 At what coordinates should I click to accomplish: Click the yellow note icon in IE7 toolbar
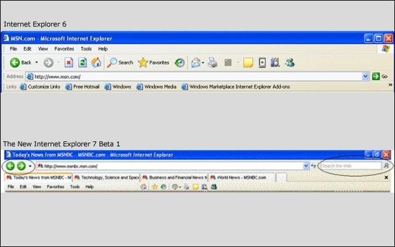coord(196,186)
